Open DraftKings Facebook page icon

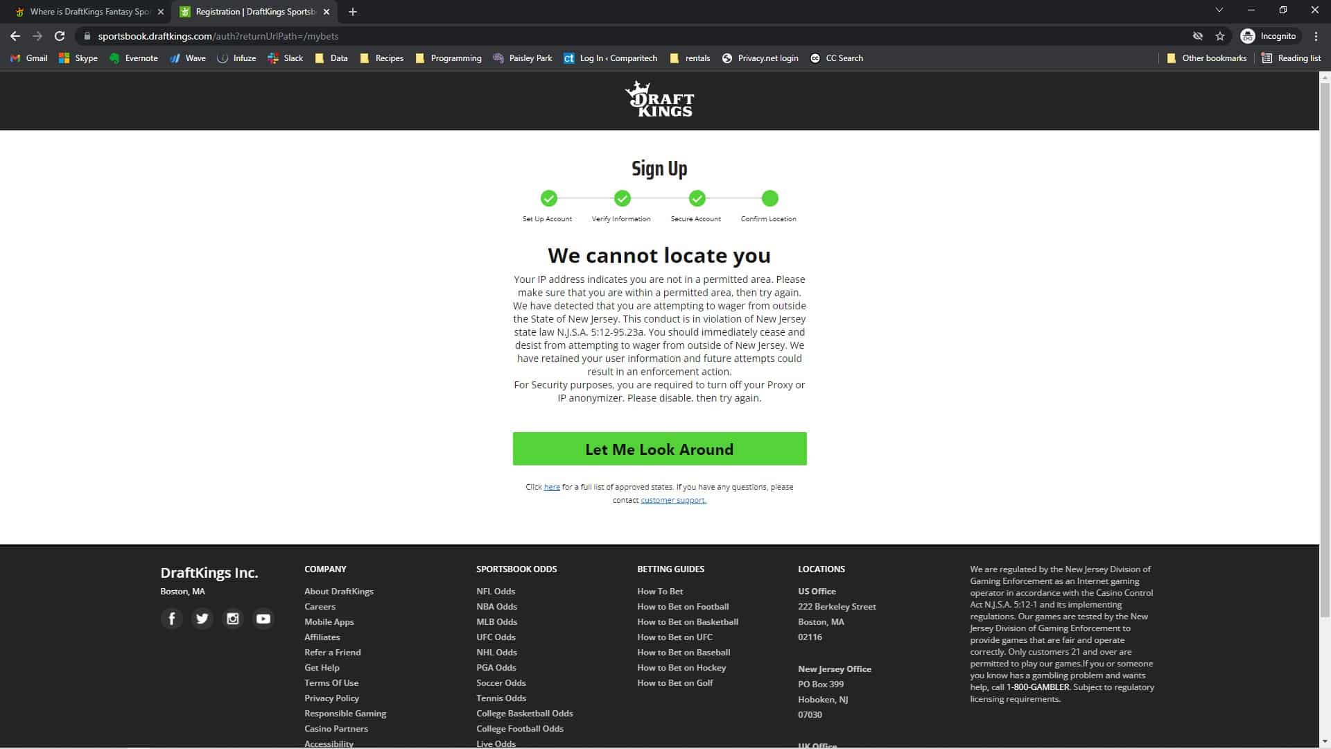tap(172, 619)
